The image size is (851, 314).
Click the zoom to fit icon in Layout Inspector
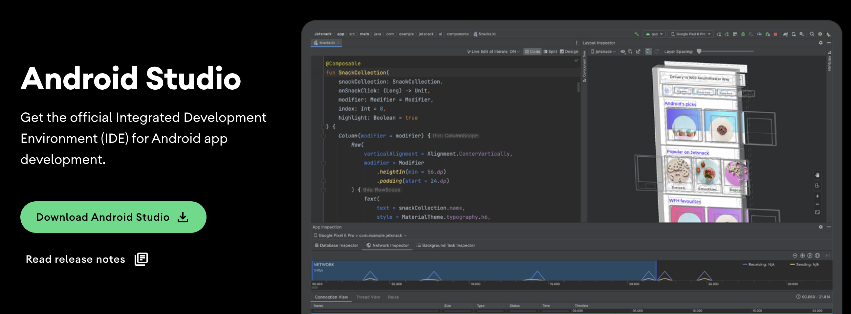click(817, 212)
